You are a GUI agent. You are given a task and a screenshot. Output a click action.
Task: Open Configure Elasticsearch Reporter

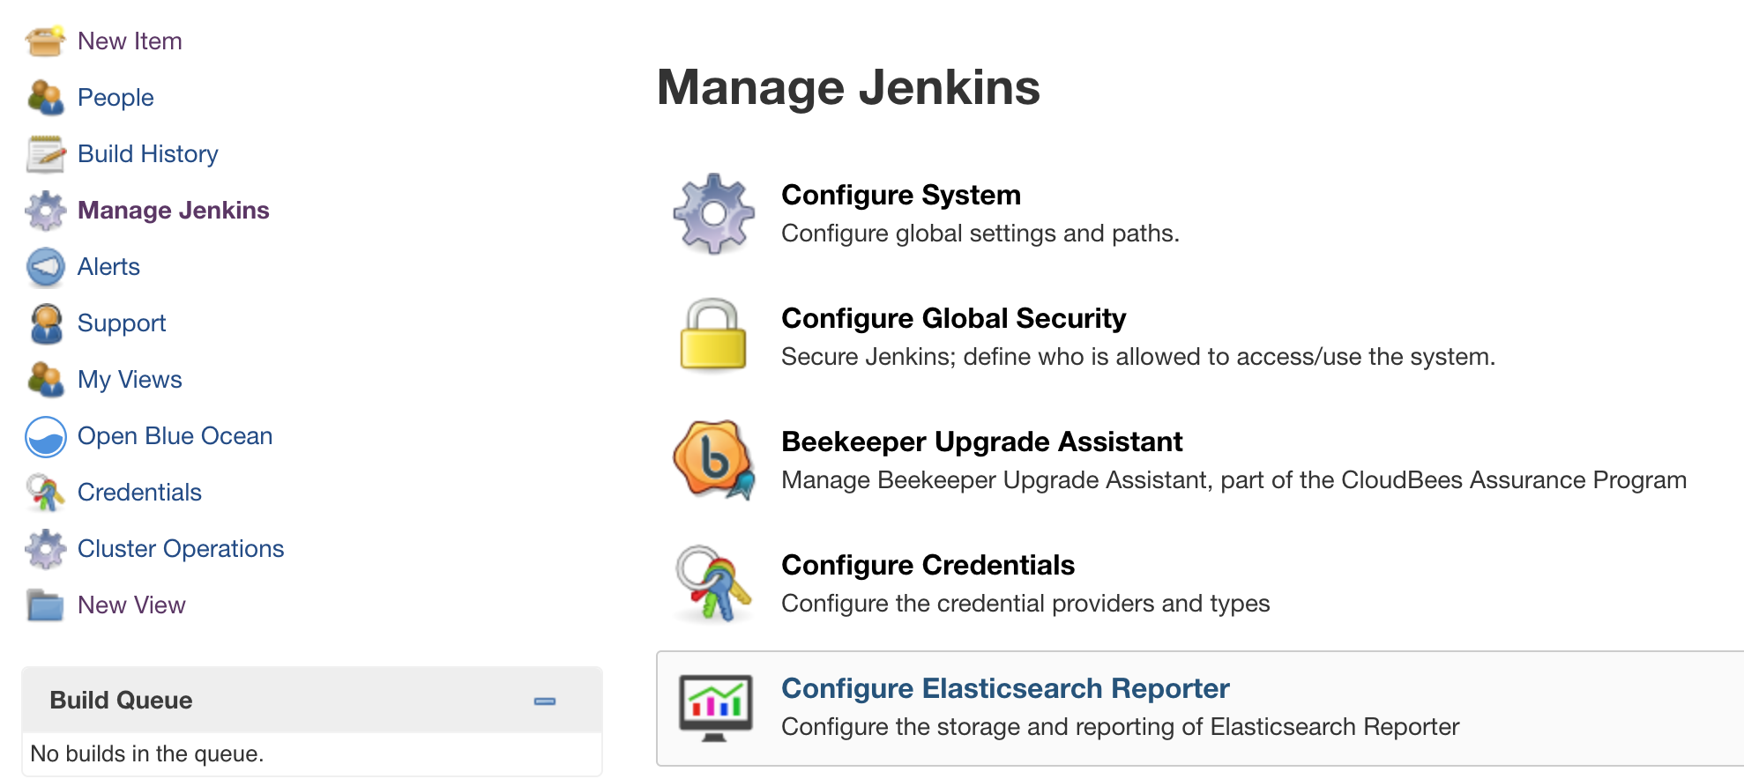point(1005,688)
